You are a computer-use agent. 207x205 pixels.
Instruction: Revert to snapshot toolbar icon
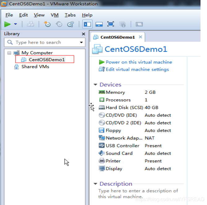coord(59,24)
